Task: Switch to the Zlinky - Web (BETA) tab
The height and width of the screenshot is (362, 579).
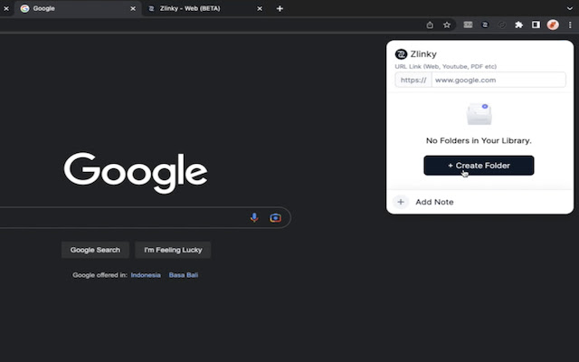Action: (x=205, y=8)
